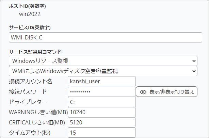
Task: Click the win2022 host ID text
Action: coord(30,14)
